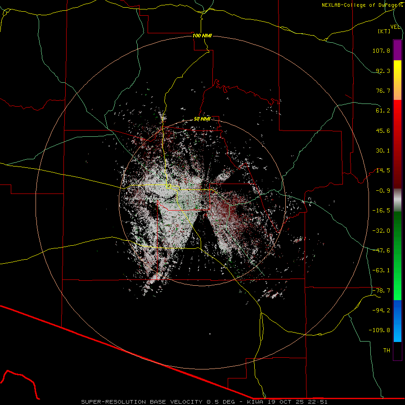Select the -78.7 velocity scale value
The height and width of the screenshot is (405, 405).
(381, 291)
